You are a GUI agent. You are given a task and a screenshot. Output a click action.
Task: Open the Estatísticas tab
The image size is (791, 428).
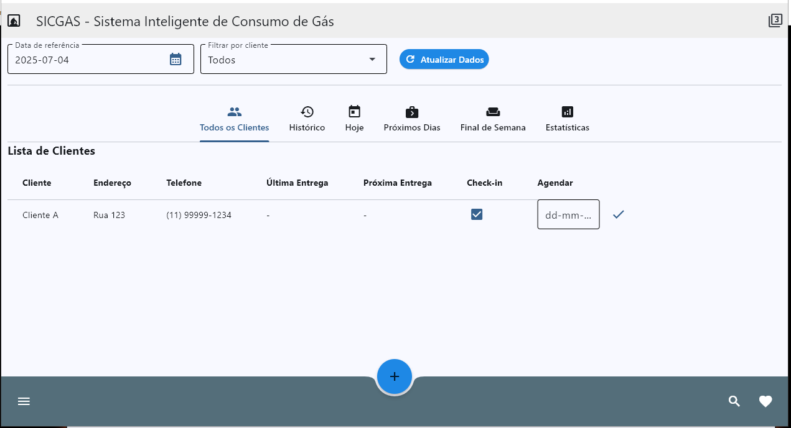[567, 119]
